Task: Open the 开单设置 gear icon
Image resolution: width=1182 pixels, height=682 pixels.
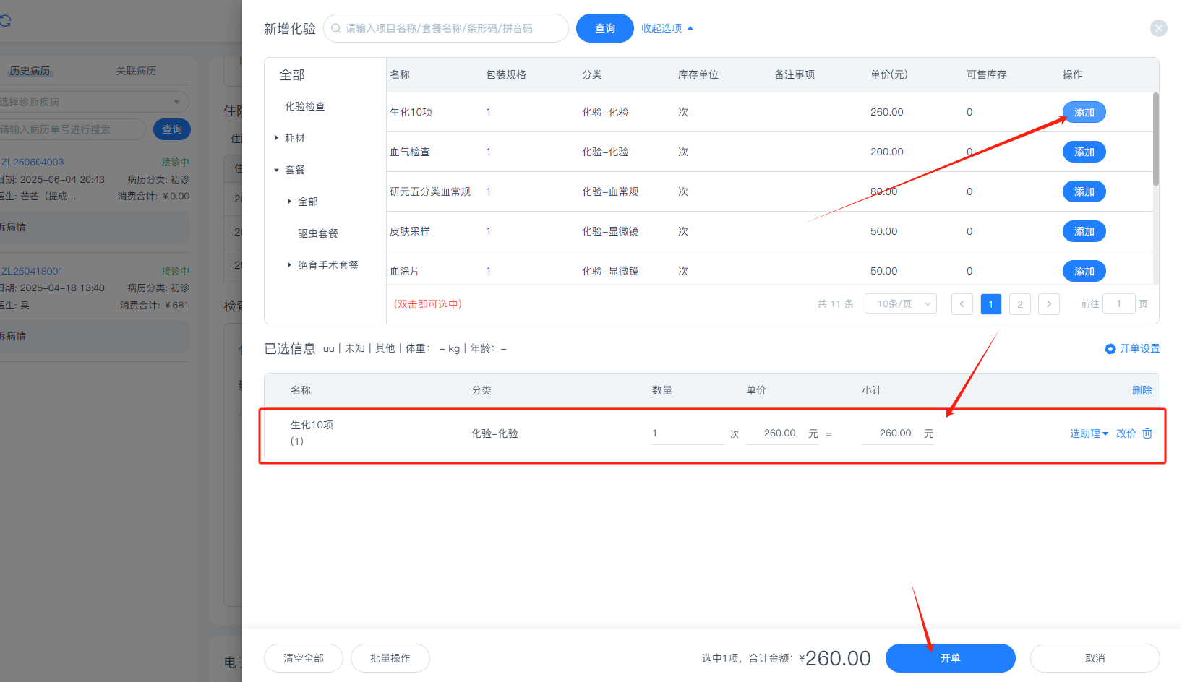Action: (x=1110, y=349)
